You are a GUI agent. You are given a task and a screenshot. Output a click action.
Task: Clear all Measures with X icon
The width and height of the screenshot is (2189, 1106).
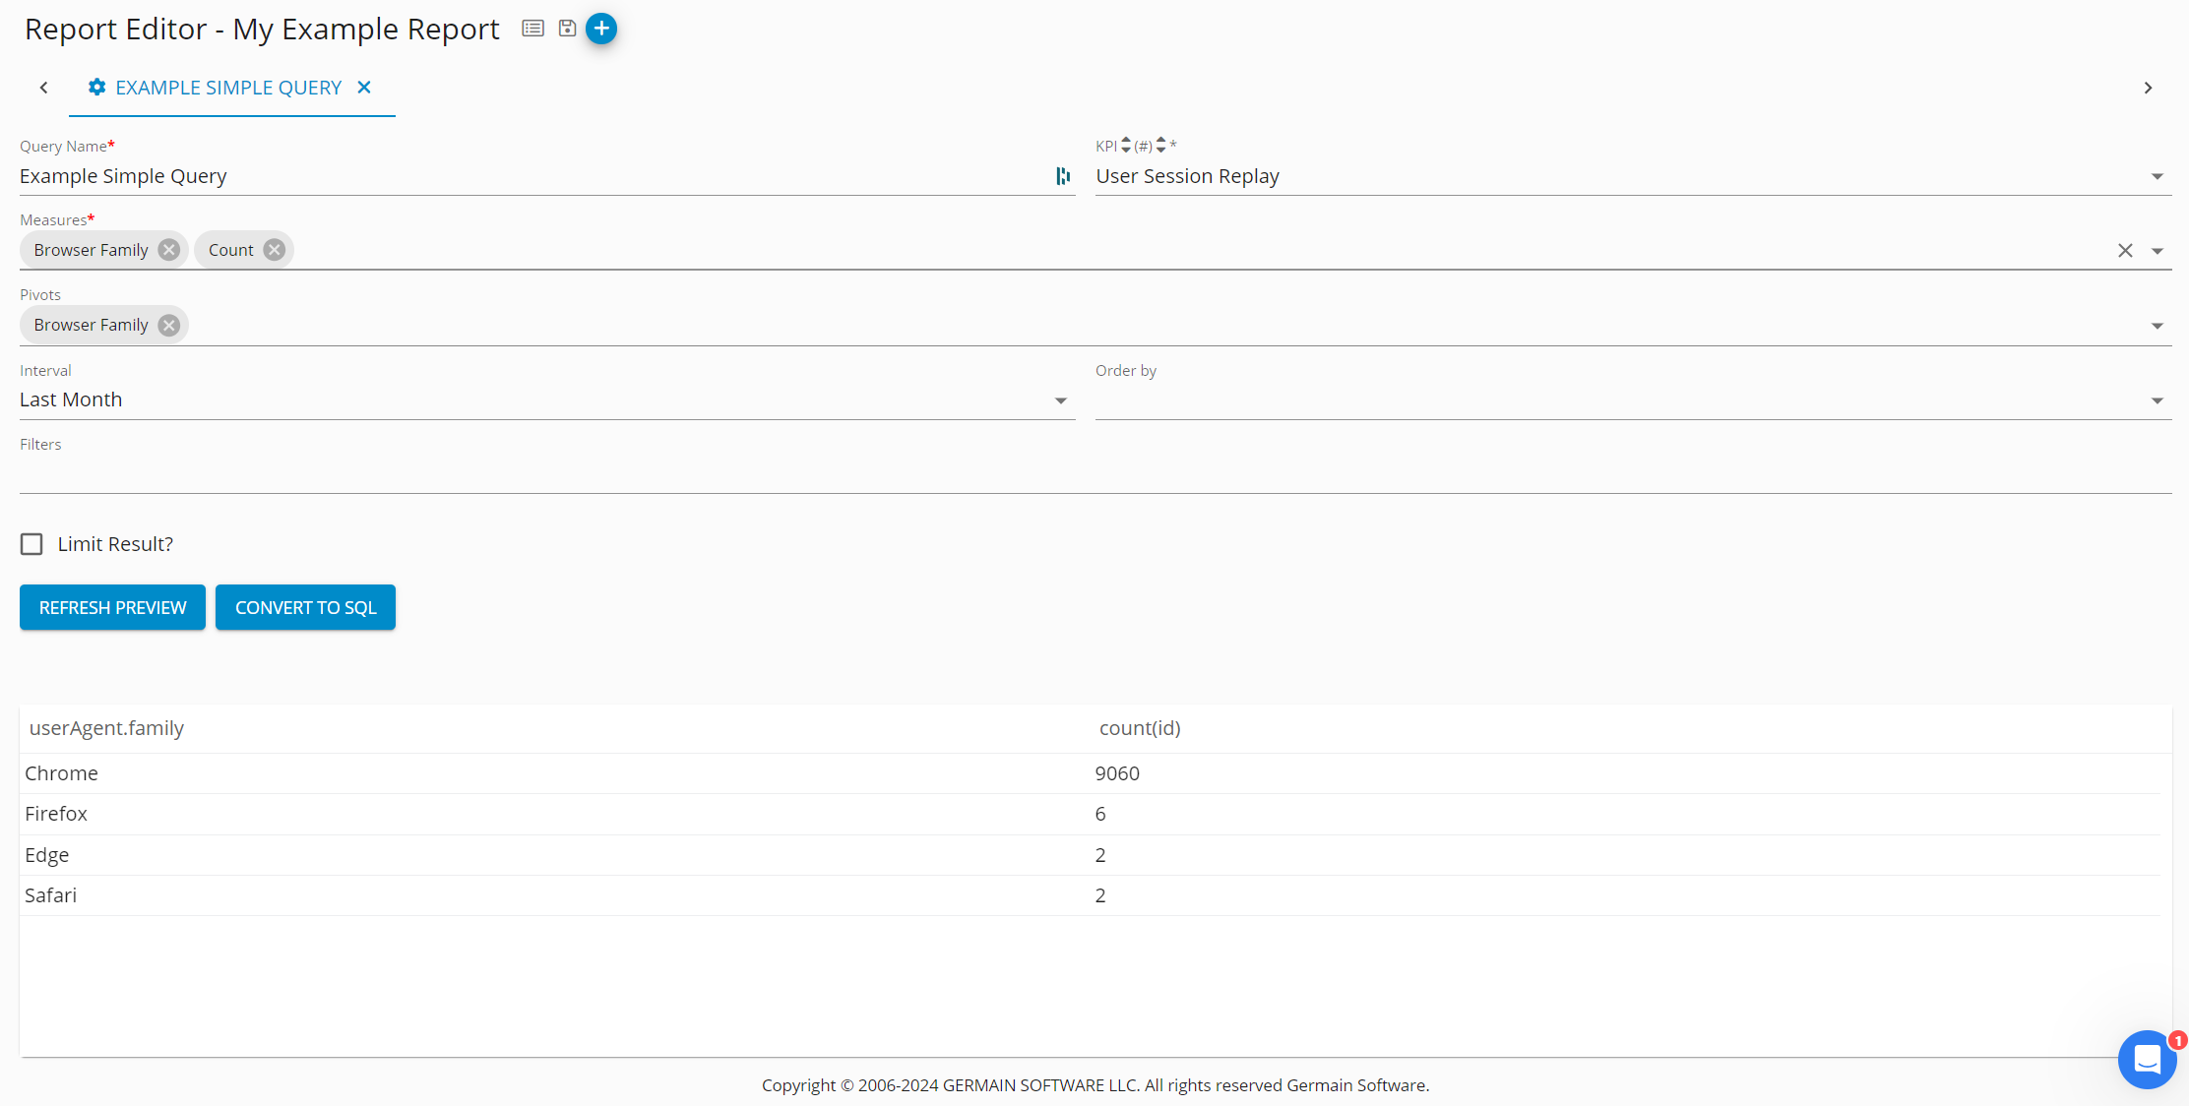(x=2125, y=251)
